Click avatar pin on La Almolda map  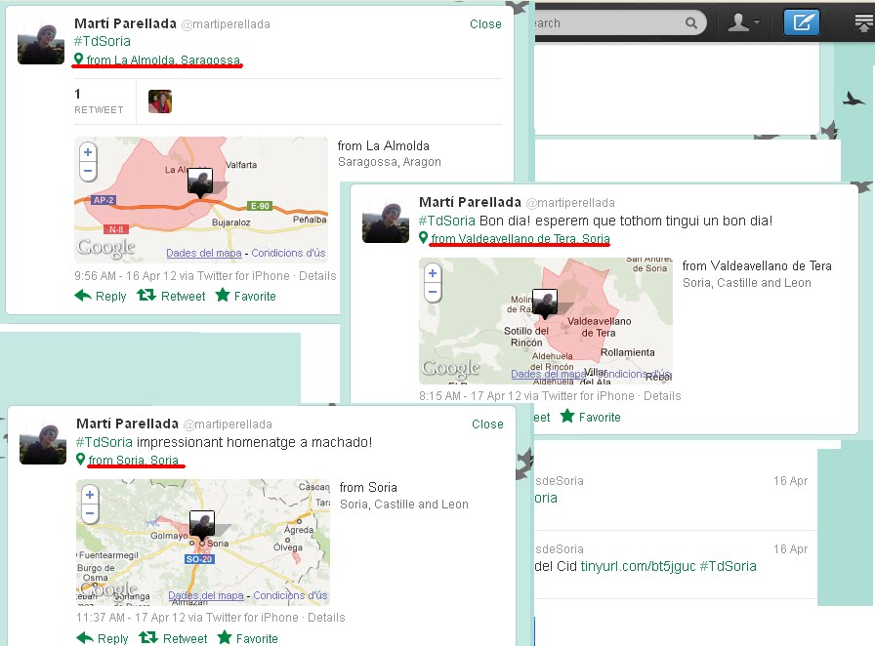click(x=200, y=182)
